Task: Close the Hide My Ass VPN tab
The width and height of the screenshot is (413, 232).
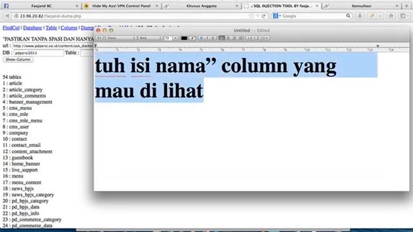Action: tap(157, 6)
